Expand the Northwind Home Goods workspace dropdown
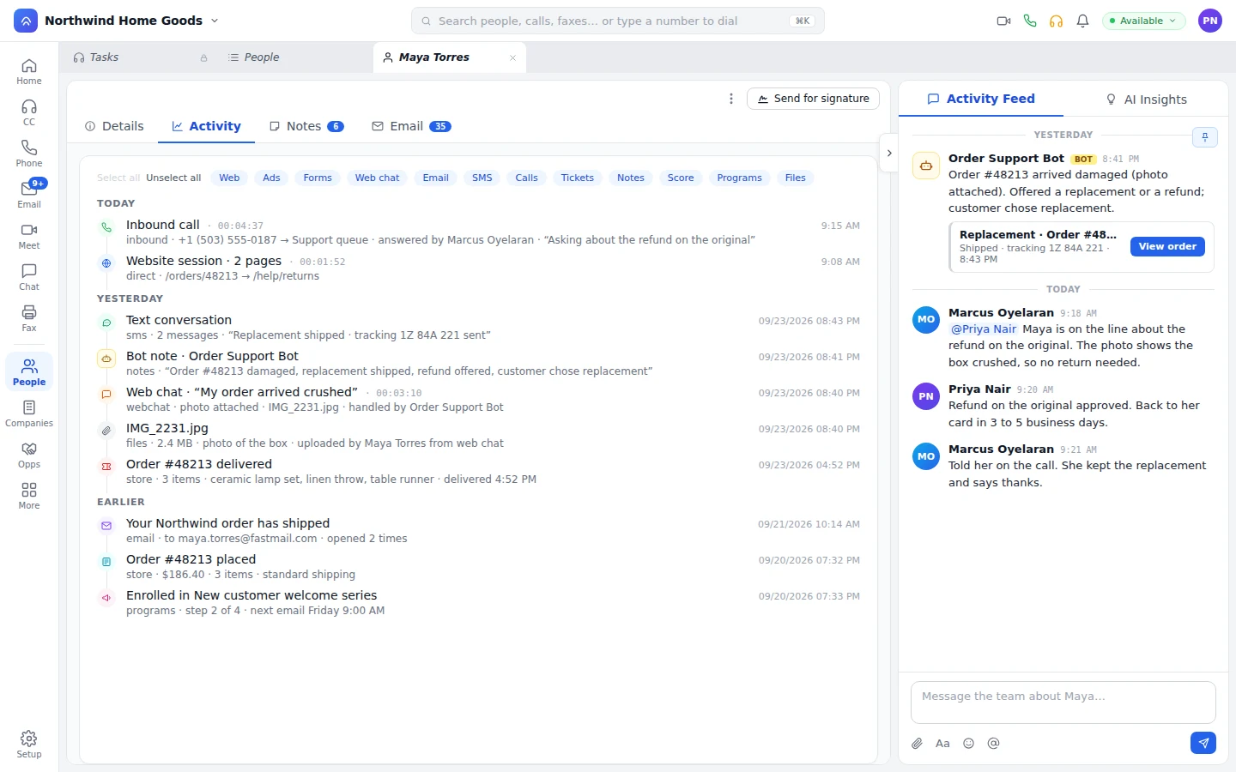Screen dimensions: 1236x772 132,21
